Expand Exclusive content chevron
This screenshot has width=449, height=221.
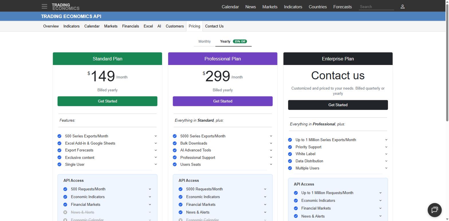pyautogui.click(x=156, y=157)
